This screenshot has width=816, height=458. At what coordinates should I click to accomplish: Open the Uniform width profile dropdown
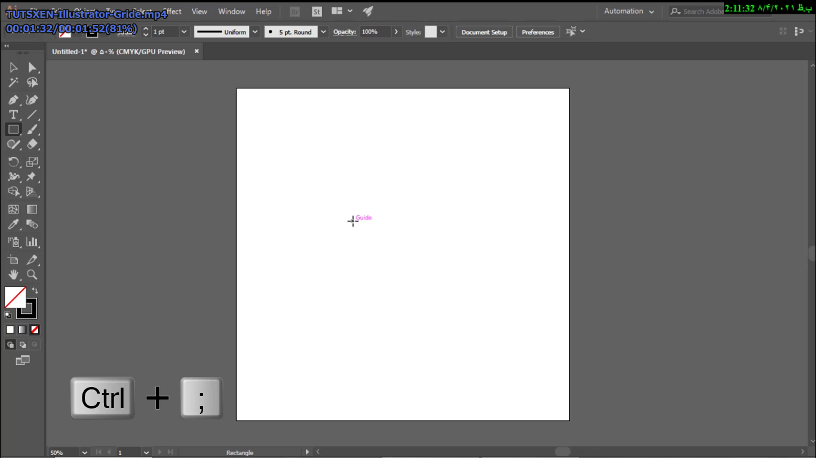point(255,32)
